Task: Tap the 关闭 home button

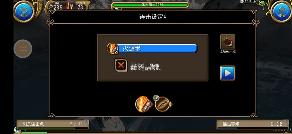Action: tap(281, 12)
